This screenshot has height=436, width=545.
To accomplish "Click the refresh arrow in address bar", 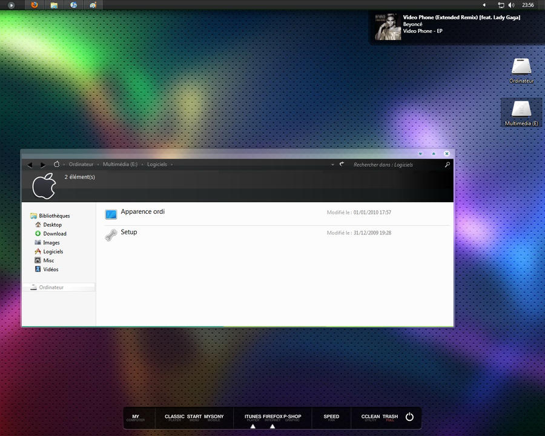I will click(x=342, y=164).
